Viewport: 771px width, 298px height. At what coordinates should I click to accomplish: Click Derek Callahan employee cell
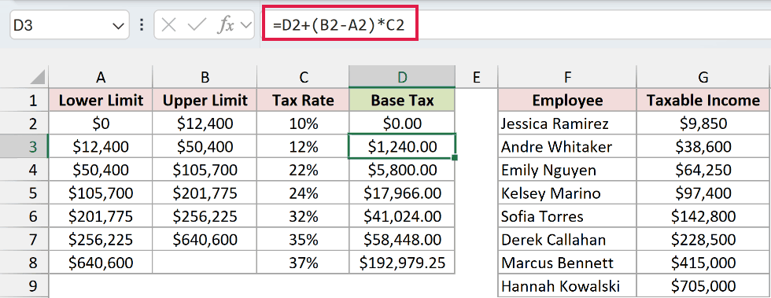[x=567, y=239]
